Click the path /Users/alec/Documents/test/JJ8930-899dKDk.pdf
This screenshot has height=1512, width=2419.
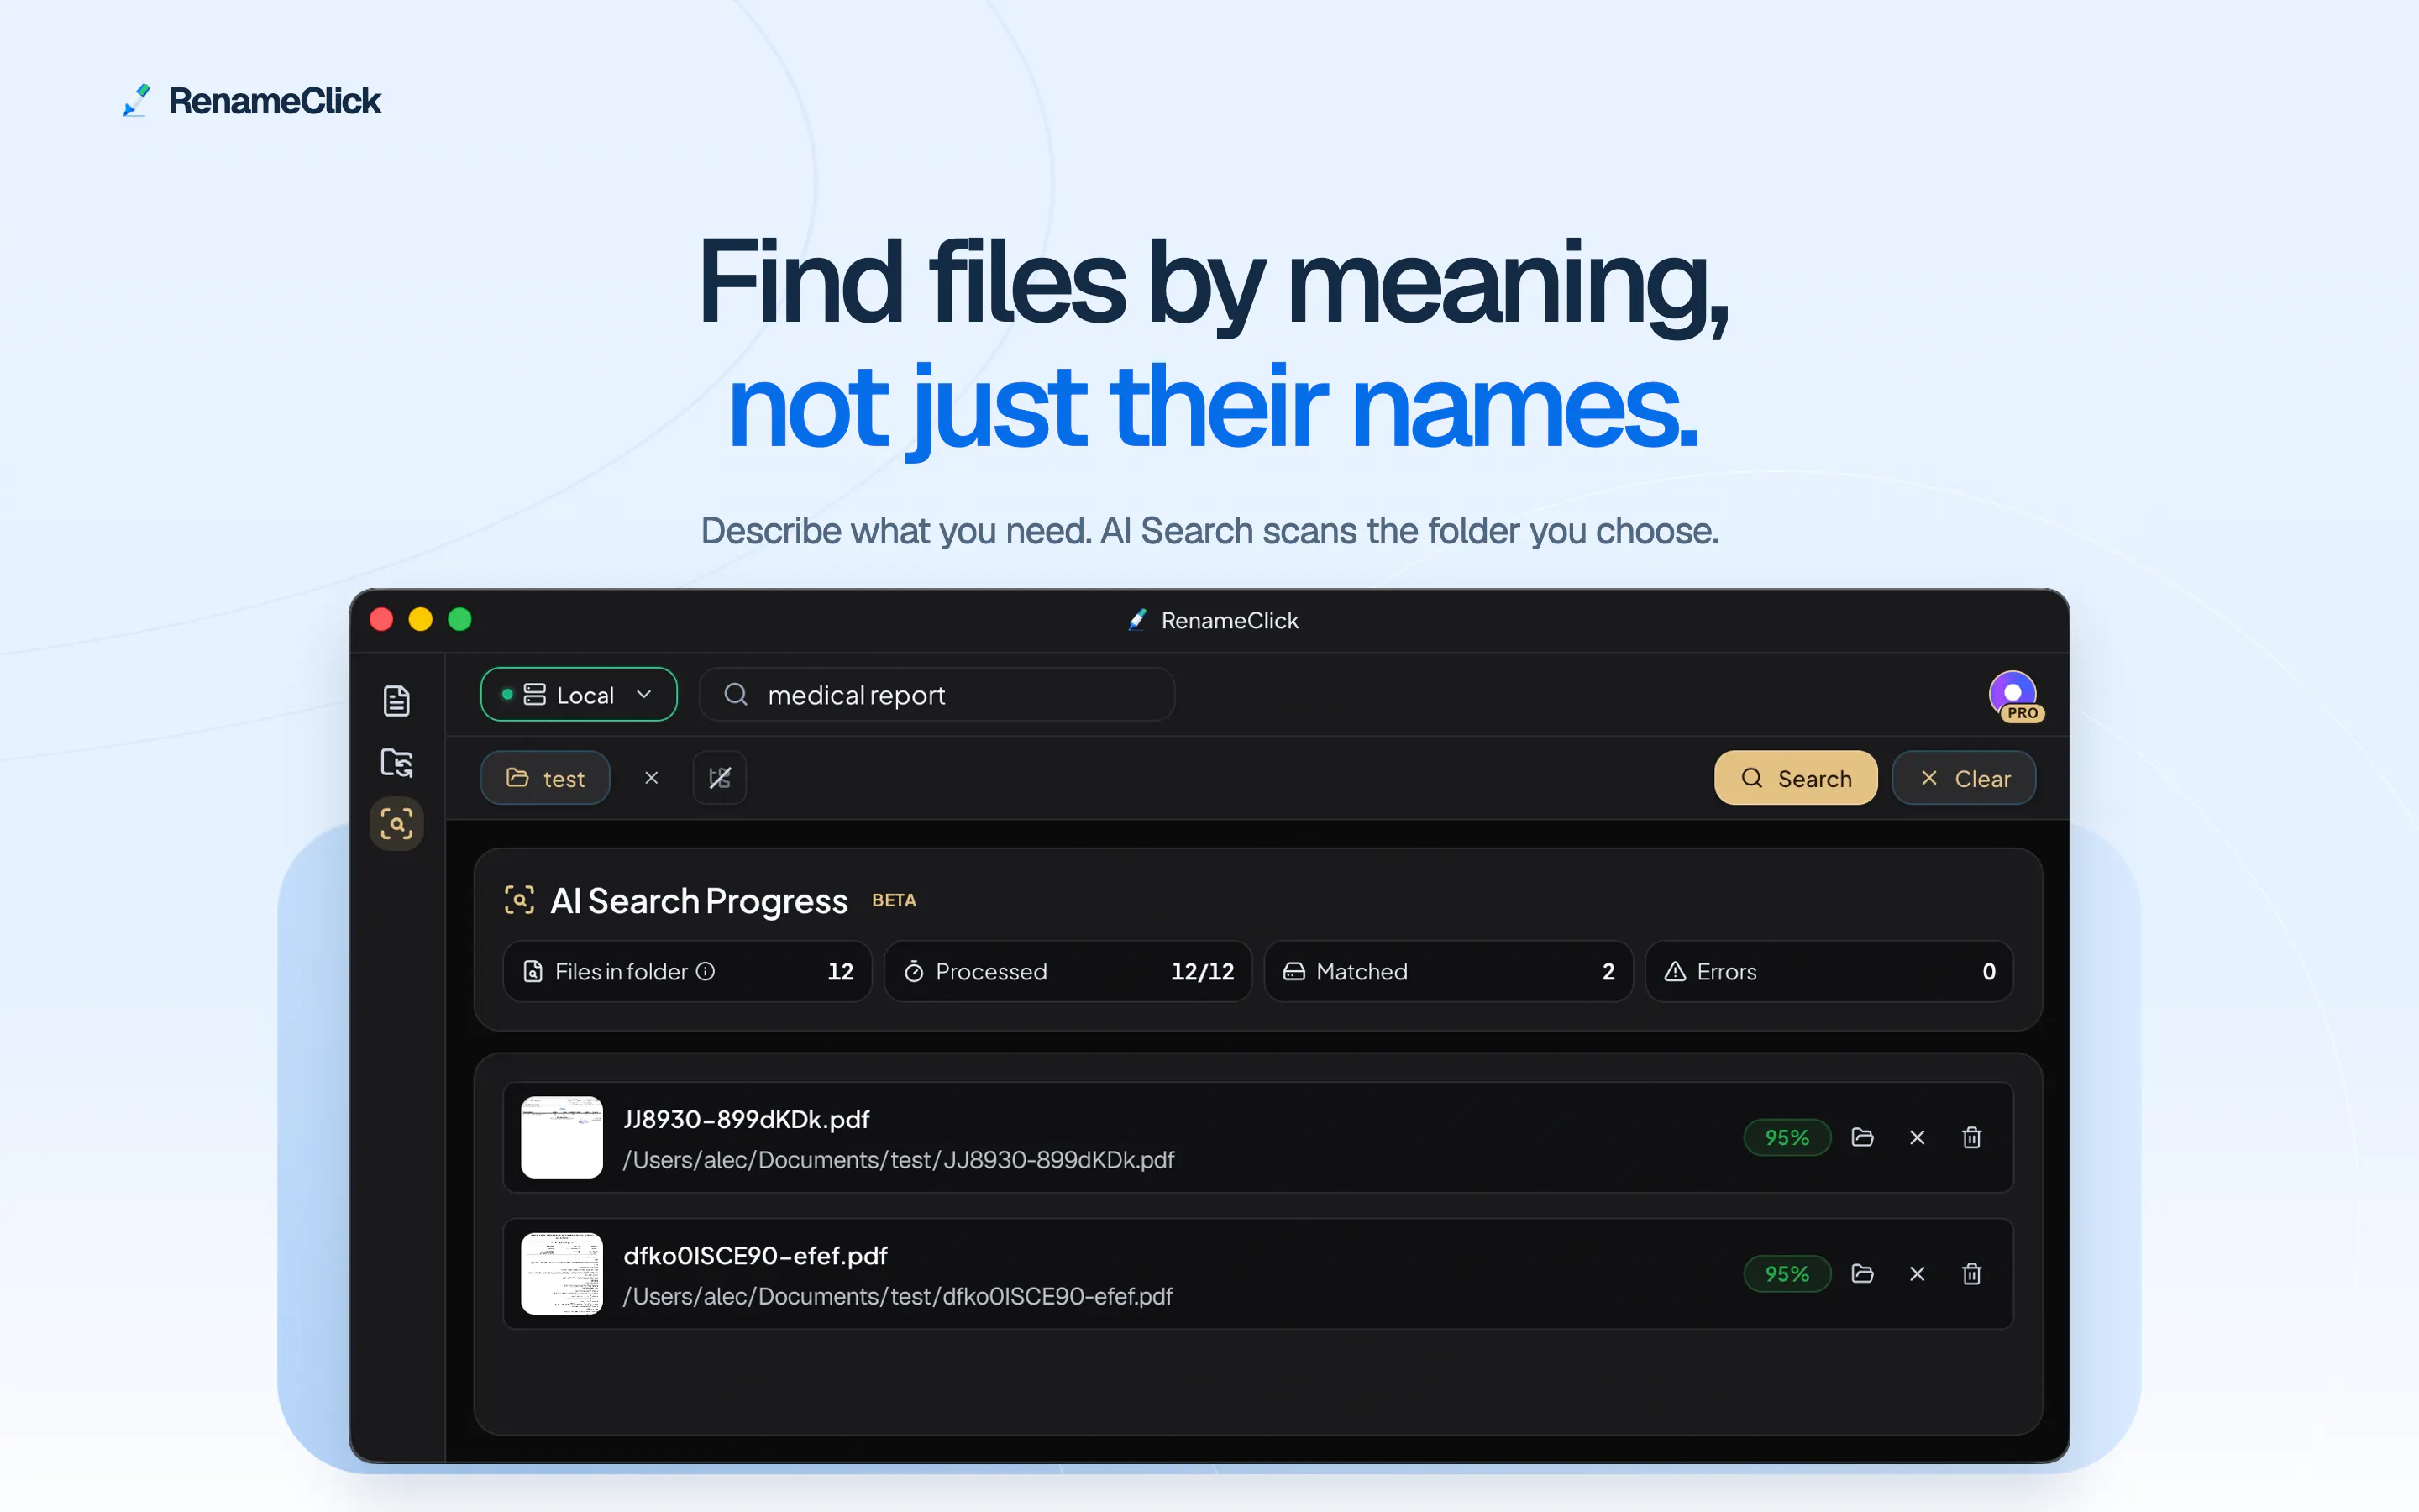(899, 1159)
